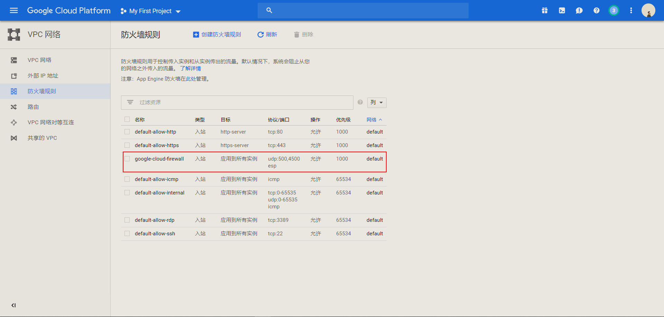Image resolution: width=664 pixels, height=317 pixels.
Task: Check the default-allow-http row checkbox
Action: point(127,132)
